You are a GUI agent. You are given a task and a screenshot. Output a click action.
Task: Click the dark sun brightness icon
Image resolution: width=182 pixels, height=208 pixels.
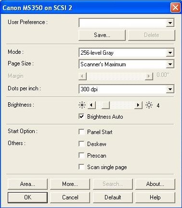click(x=82, y=105)
